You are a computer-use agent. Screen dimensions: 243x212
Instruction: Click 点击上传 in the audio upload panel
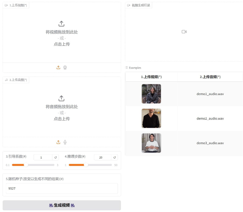(x=61, y=119)
